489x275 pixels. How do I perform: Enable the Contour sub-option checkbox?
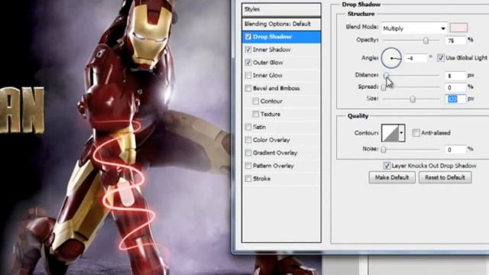click(x=256, y=102)
